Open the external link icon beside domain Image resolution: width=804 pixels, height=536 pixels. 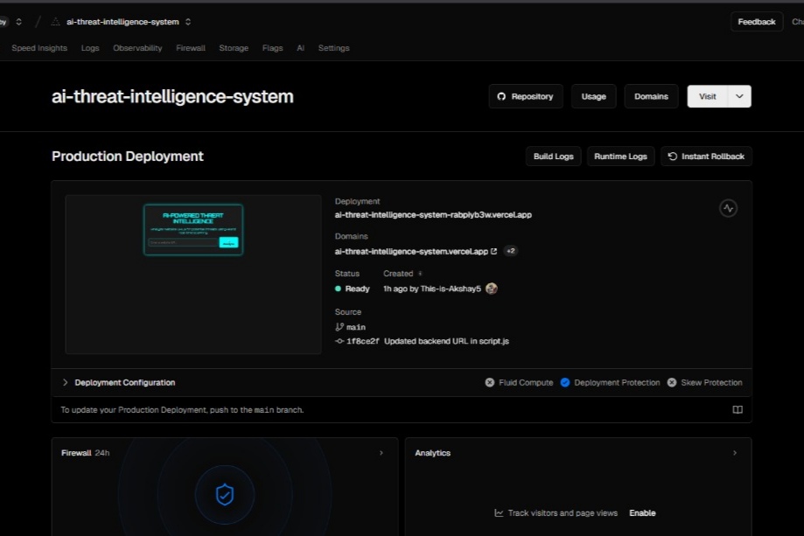[x=493, y=251]
